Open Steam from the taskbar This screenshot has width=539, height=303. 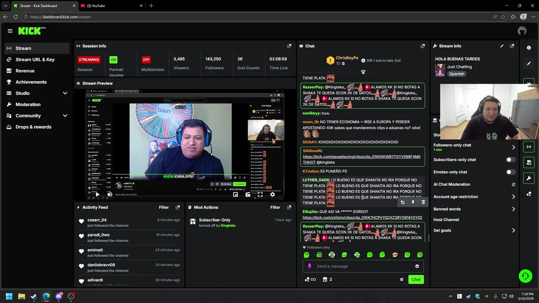pyautogui.click(x=34, y=296)
